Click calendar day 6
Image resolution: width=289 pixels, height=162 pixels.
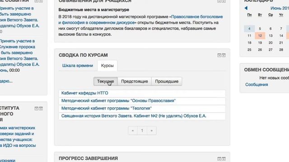270,29
